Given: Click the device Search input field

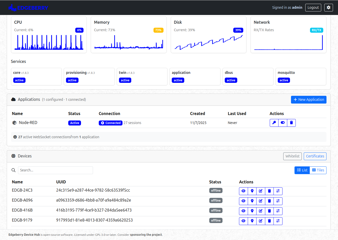Looking at the screenshot, I should coord(55,170).
